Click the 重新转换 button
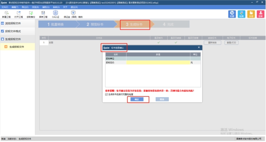The image size is (266, 142). pos(213,42)
